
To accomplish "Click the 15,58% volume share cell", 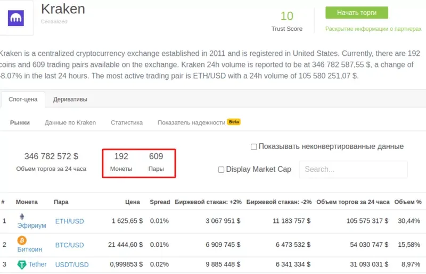I will [409, 245].
